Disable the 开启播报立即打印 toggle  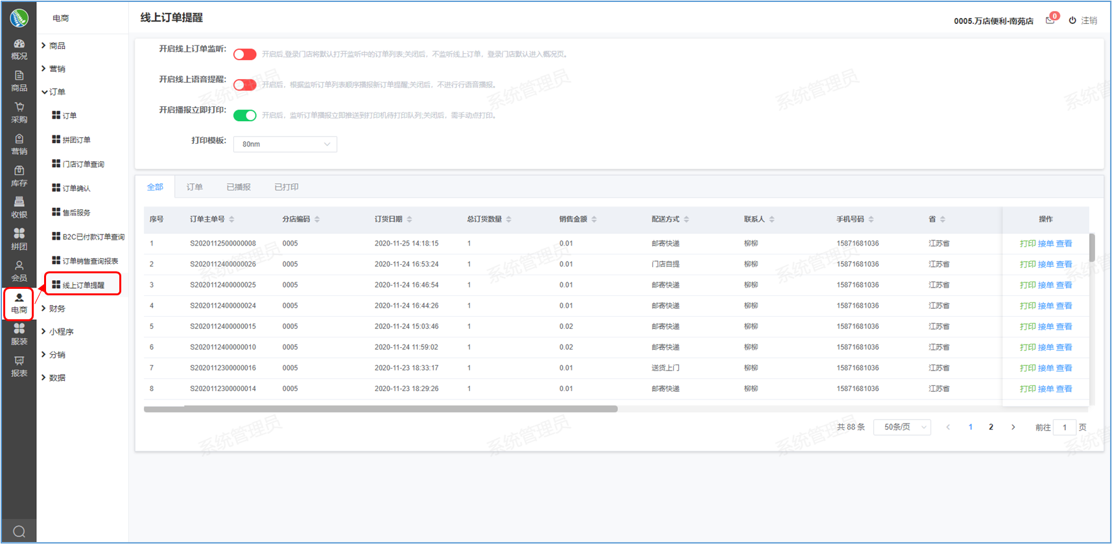tap(245, 115)
